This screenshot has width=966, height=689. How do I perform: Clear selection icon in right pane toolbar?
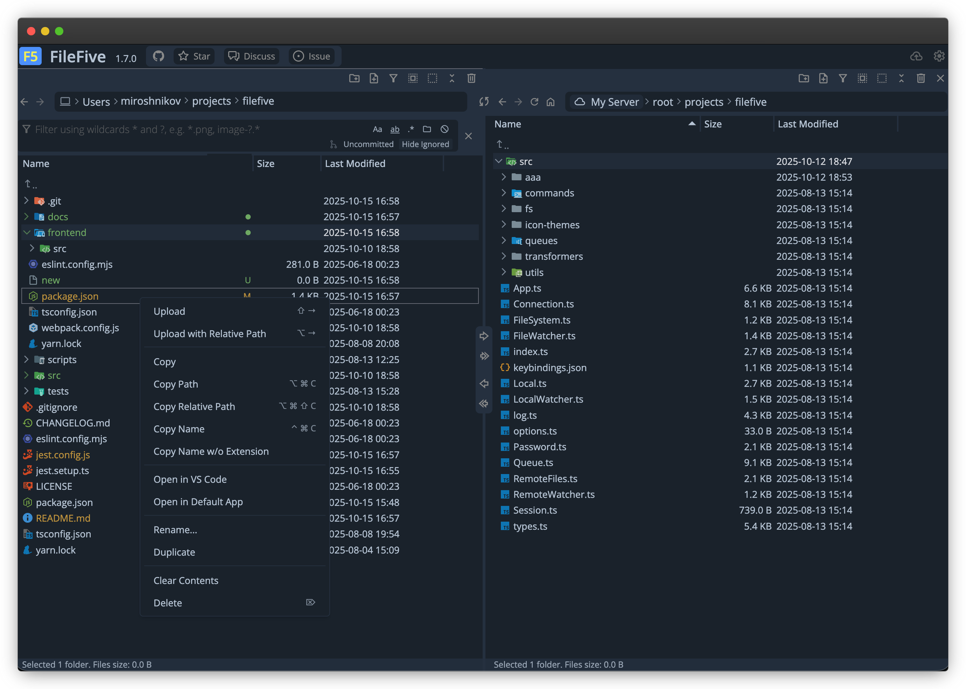(x=882, y=78)
